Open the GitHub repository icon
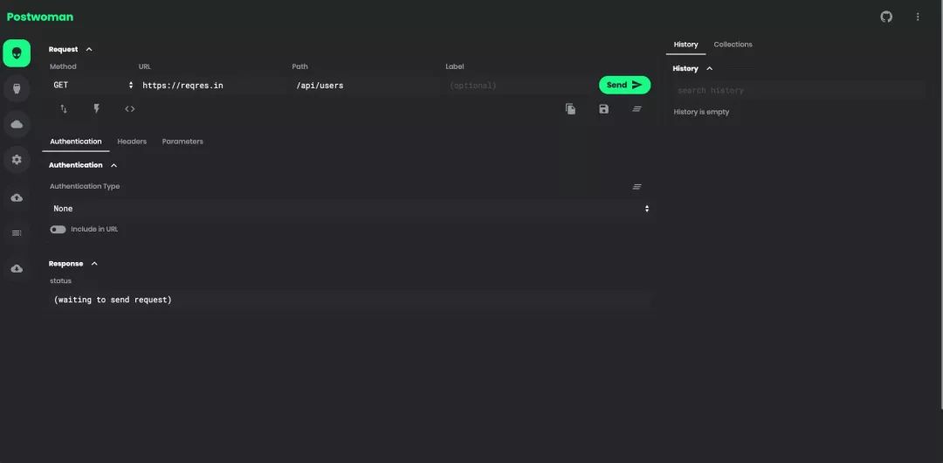Screen dimensions: 943x463 [x=886, y=17]
